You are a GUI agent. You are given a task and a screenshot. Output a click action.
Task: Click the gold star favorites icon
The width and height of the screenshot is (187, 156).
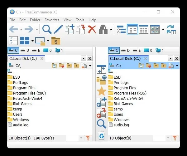tap(102, 91)
